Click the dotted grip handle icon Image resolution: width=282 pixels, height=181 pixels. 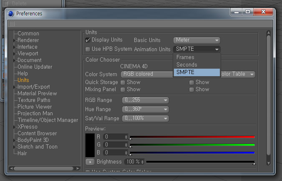[x=12, y=24]
